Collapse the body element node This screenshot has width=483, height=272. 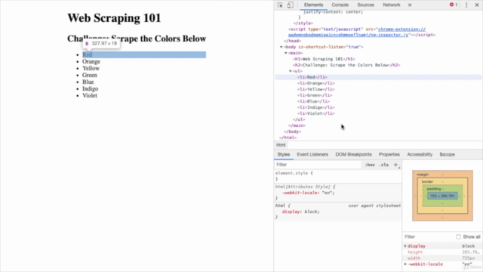click(281, 47)
